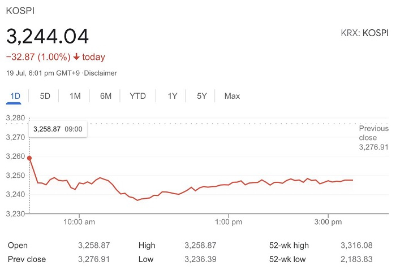Click the 52-wk high value 3,316.08
The image size is (396, 275).
(x=356, y=246)
